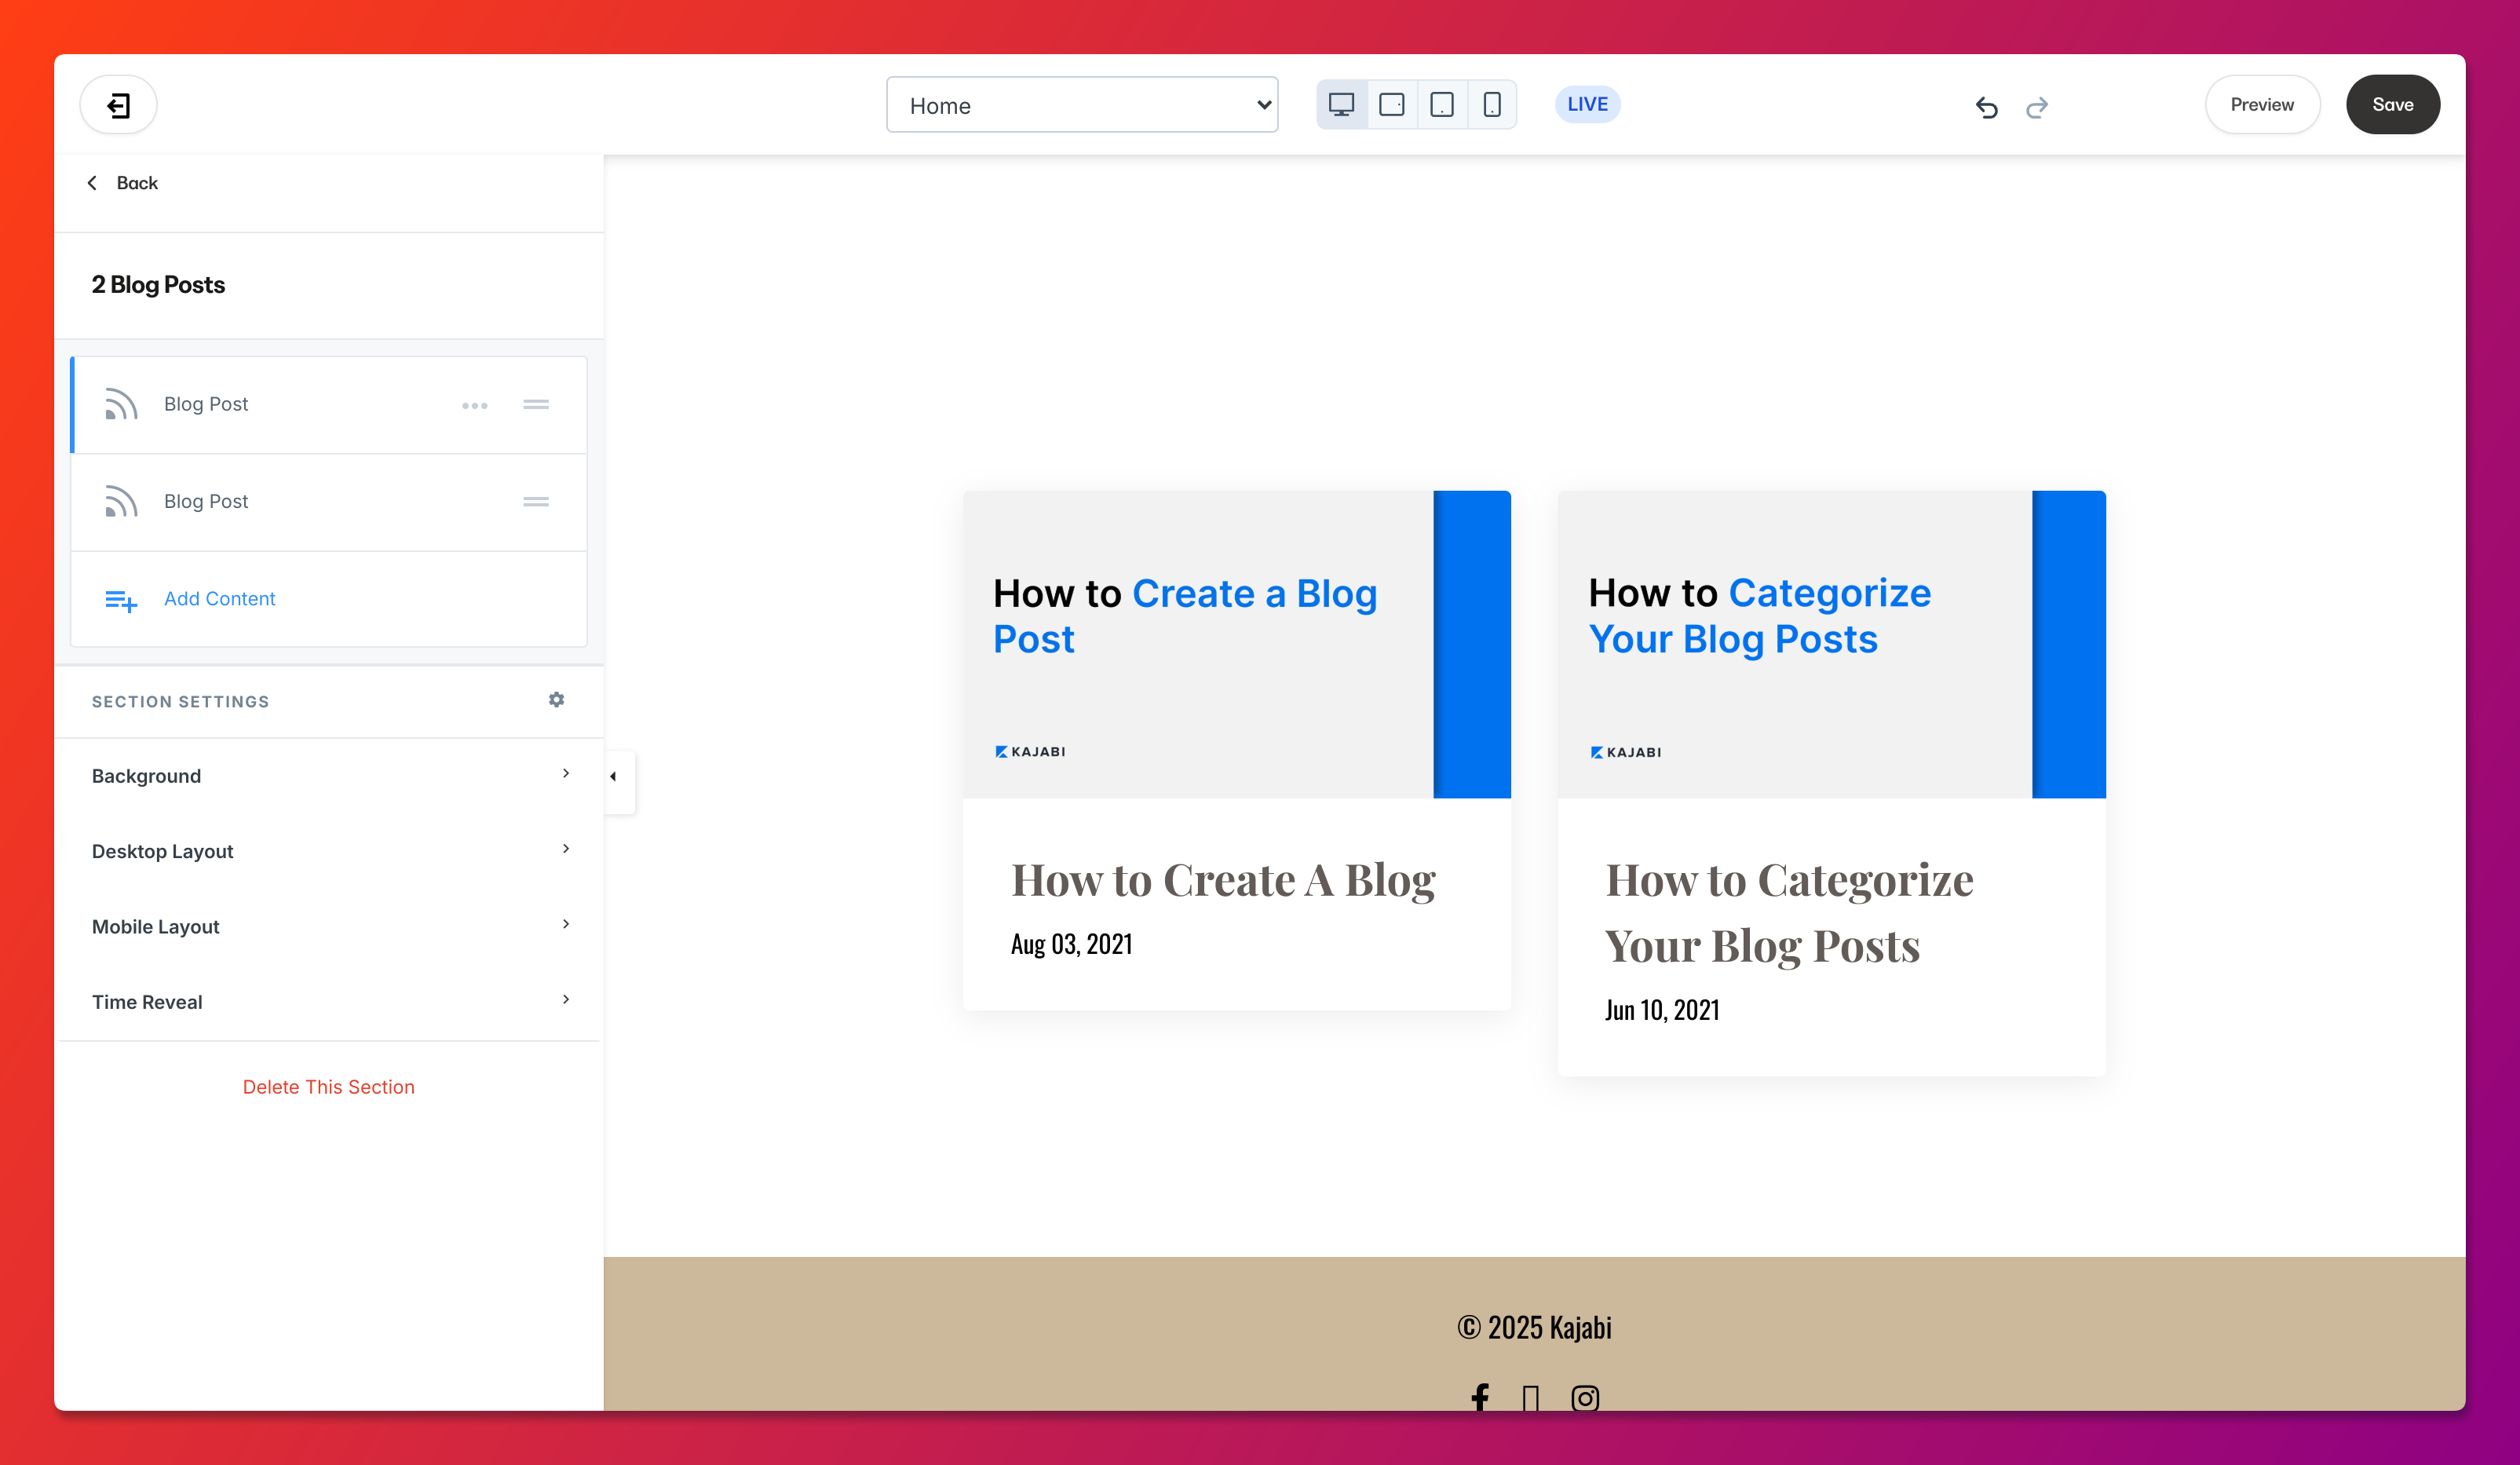Click the undo arrow icon

point(1987,107)
